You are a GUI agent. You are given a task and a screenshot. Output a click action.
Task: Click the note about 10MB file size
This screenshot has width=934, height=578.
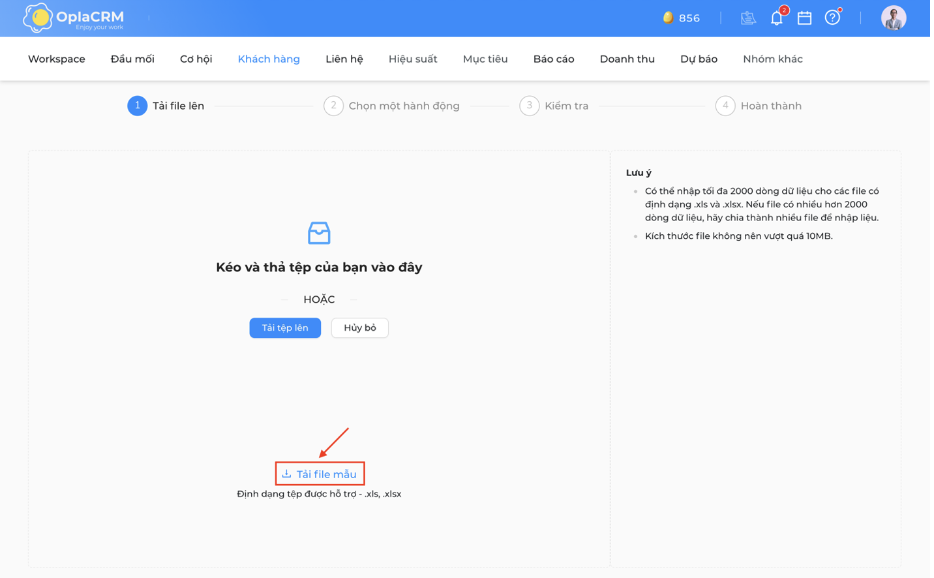tap(738, 236)
